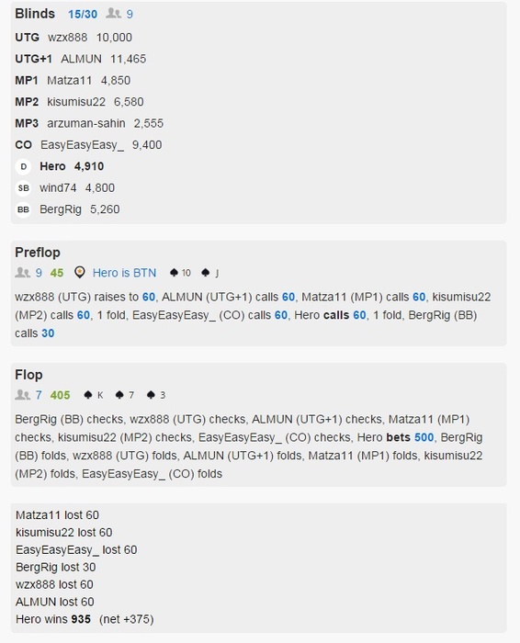This screenshot has width=520, height=643.
Task: Click the preflop players count icon
Action: 23,273
